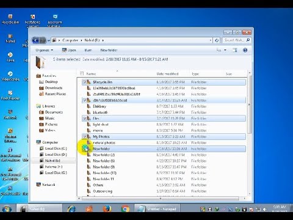Open Videos library in navigation pane
Image resolution: width=293 pixels, height=220 pixels.
coord(50,130)
